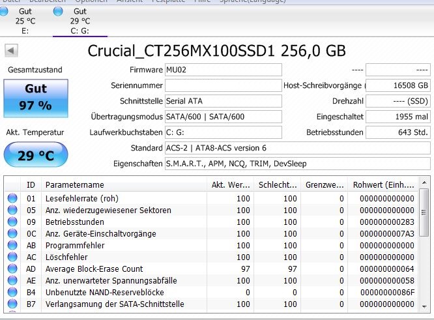Click the Betriebsstunden value 643 Std.
The width and height of the screenshot is (434, 320).
point(398,132)
